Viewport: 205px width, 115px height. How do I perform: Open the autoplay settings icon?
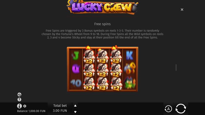point(168,109)
